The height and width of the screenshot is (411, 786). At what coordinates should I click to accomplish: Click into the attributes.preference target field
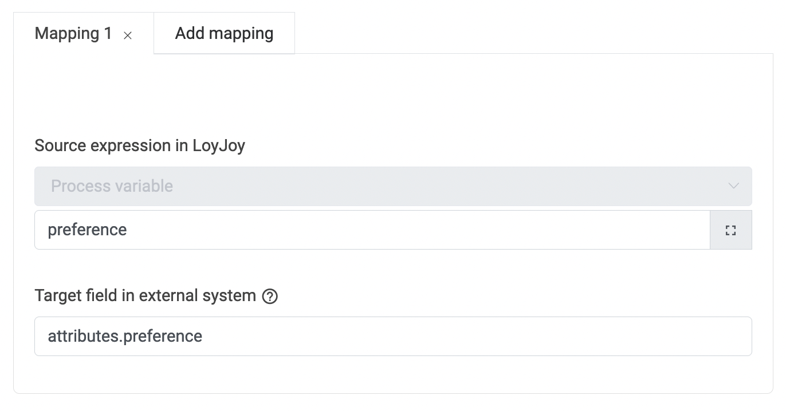[x=392, y=336]
